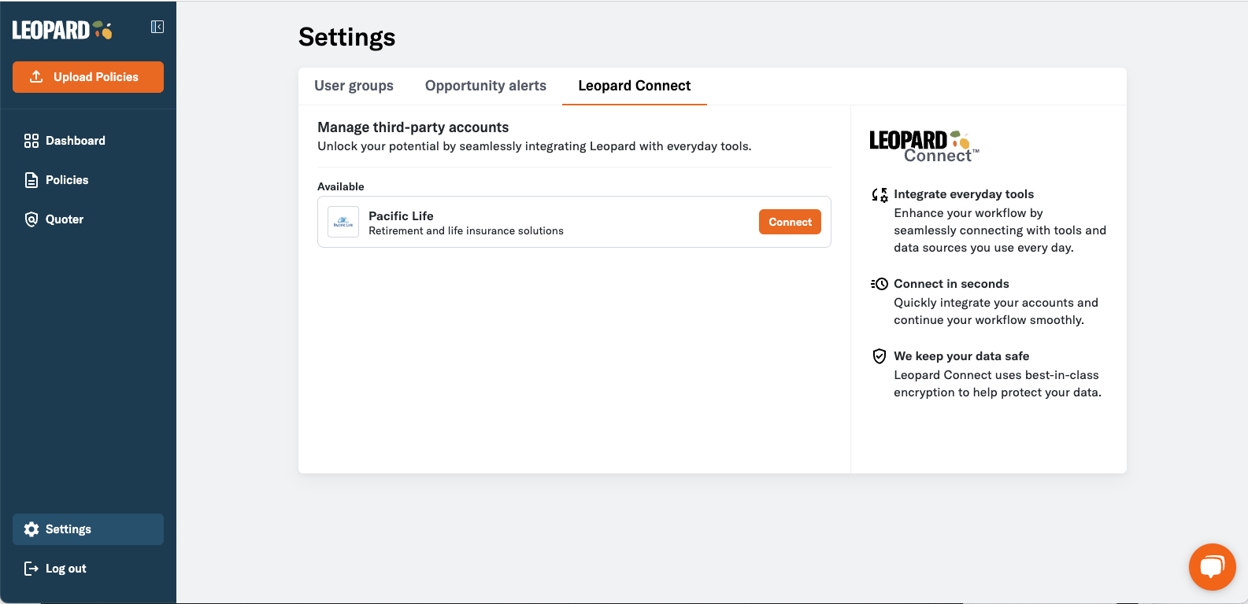The image size is (1248, 604).
Task: Click the Policies document icon
Action: [31, 180]
